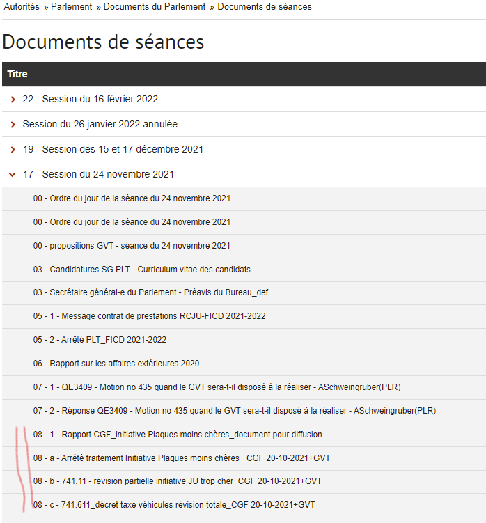486x523 pixels.
Task: Expand the 22 - Session du 16 février 2022 row
Action: click(x=90, y=100)
